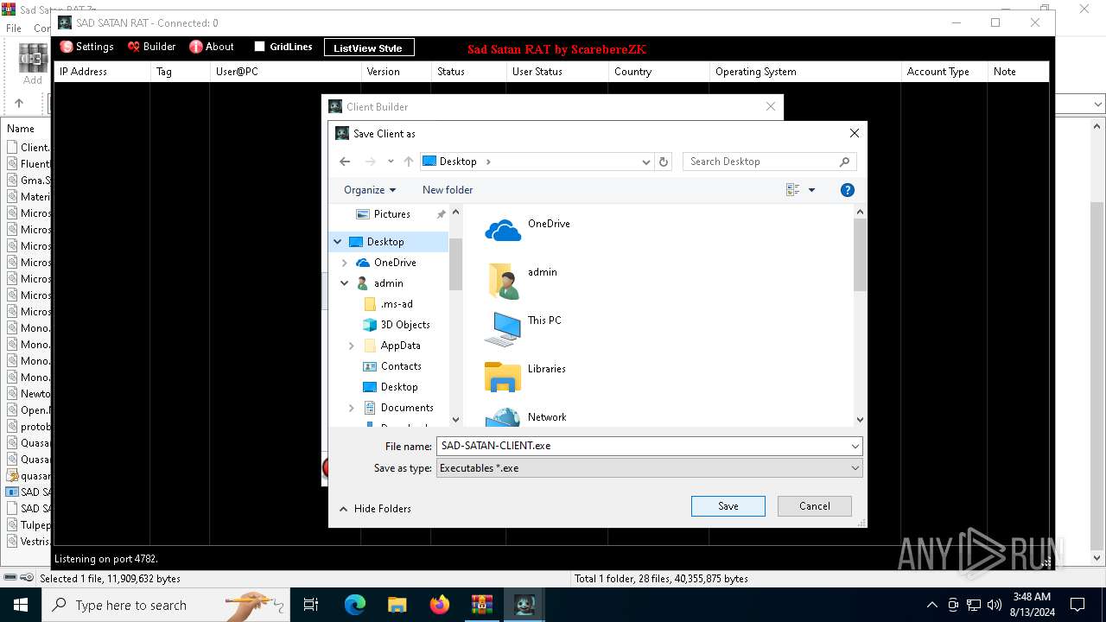Refresh the Desktop folder view

pos(664,162)
